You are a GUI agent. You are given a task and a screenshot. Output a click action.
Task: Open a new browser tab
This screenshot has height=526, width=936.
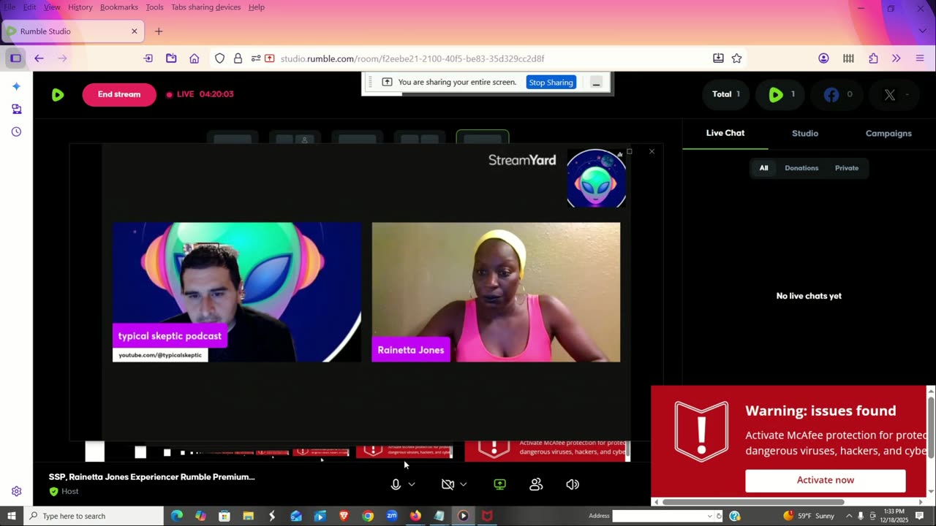pyautogui.click(x=159, y=31)
